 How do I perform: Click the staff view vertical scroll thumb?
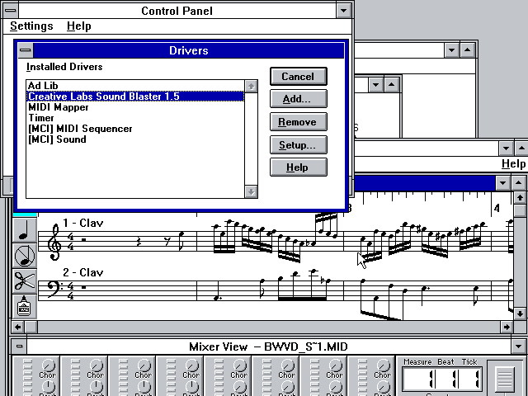(x=520, y=210)
